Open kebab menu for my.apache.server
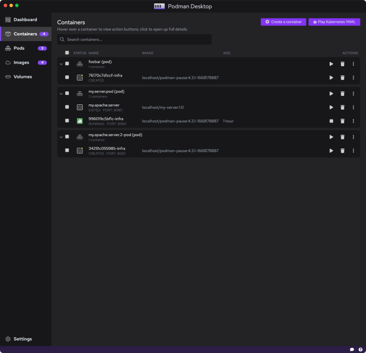The image size is (366, 353). 353,107
